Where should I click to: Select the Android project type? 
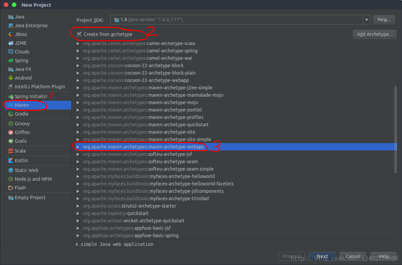pyautogui.click(x=38, y=78)
